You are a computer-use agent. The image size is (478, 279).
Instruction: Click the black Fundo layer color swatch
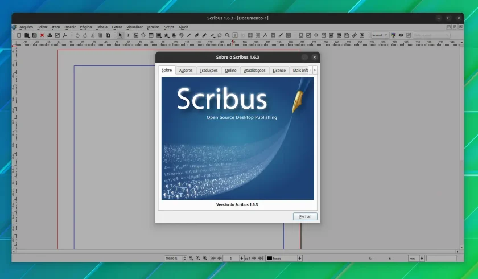click(x=270, y=259)
